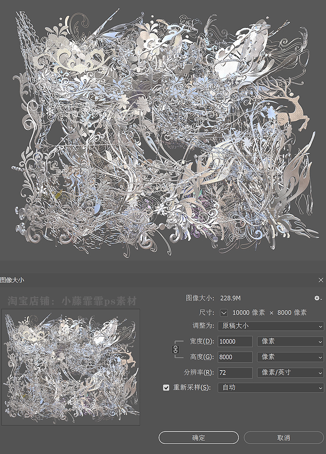Open the 重新采样 method dropdown set to 自动
This screenshot has height=454, width=326.
coord(271,387)
